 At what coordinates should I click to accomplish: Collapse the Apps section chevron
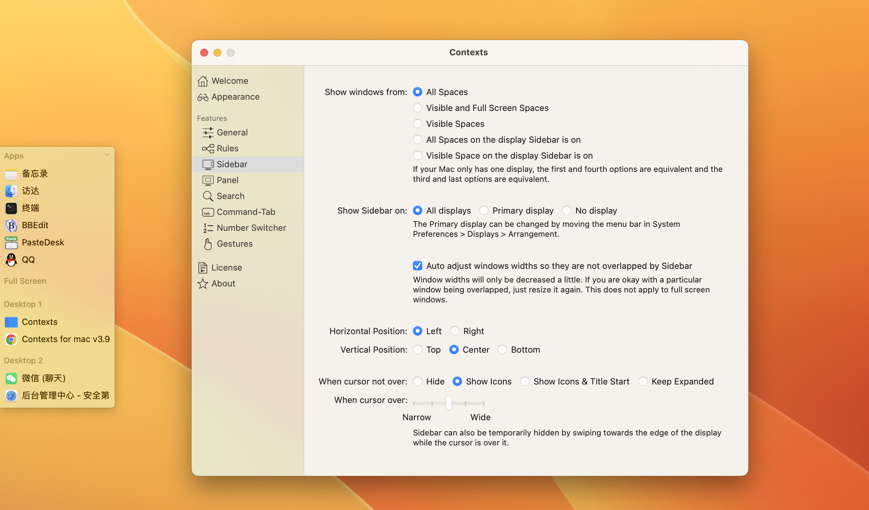pos(107,155)
